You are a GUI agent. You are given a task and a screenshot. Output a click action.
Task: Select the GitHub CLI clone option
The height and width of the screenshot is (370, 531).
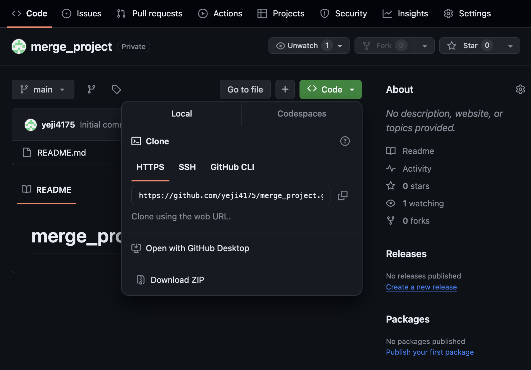click(232, 167)
